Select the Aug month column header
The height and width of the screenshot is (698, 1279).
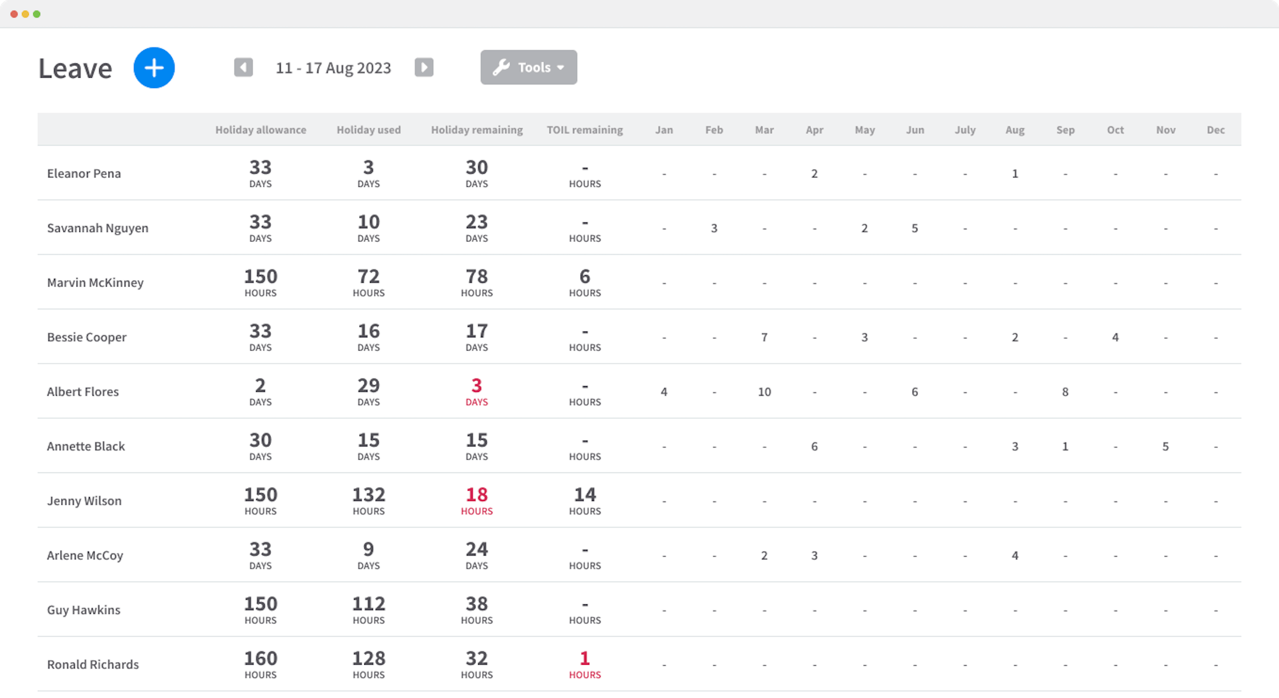(1015, 129)
